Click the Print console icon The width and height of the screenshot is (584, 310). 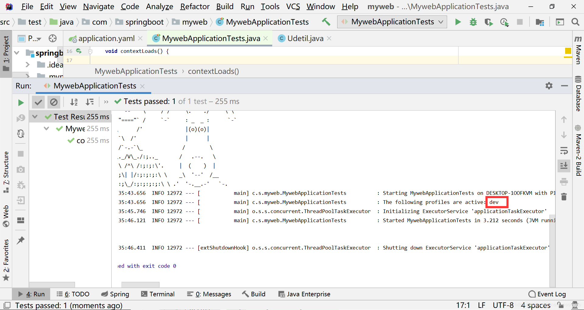564,182
